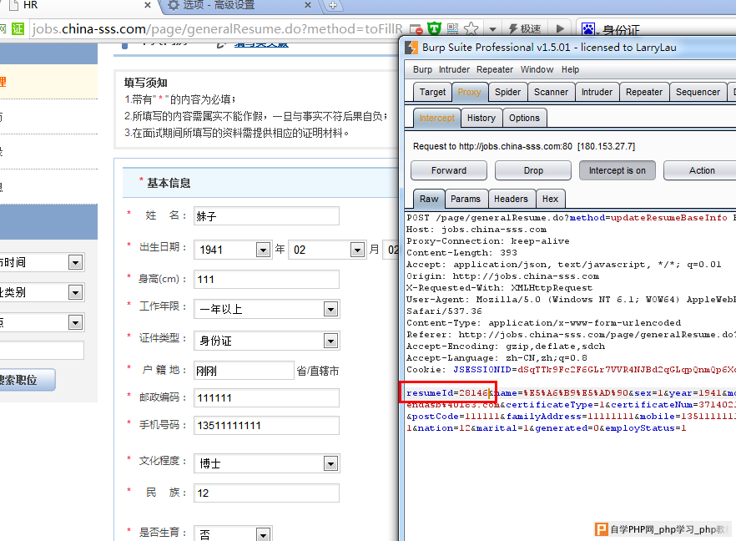Open the Intruder tool tab
The image size is (736, 541).
pos(597,92)
